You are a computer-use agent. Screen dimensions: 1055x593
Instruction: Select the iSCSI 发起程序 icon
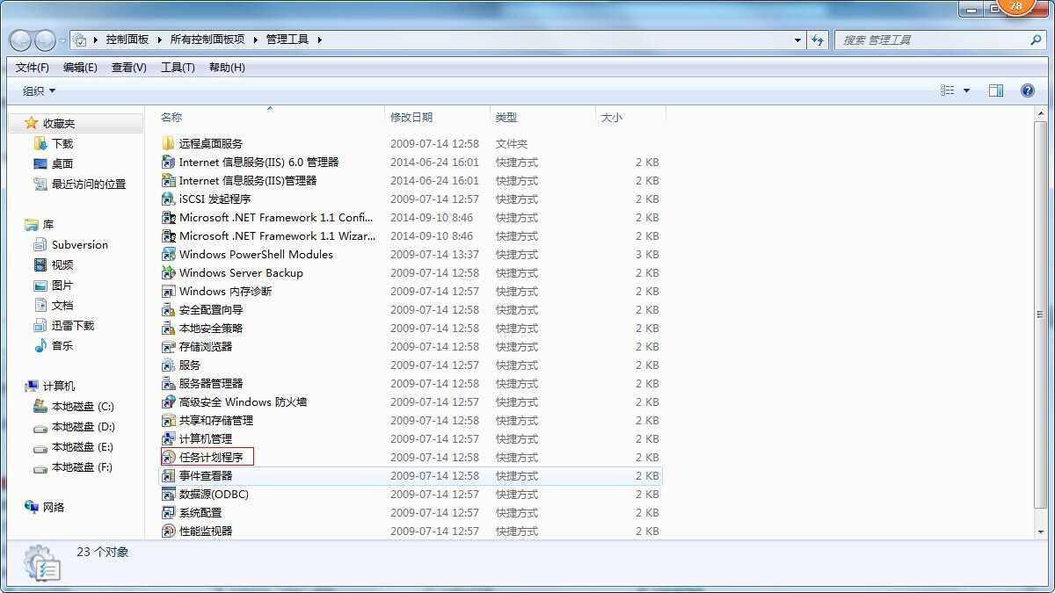tap(169, 199)
